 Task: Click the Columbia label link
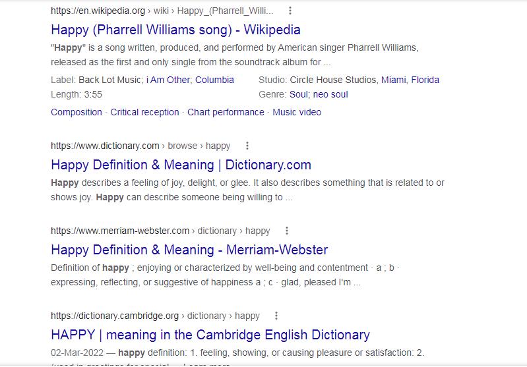pyautogui.click(x=215, y=80)
